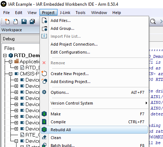The width and height of the screenshot is (163, 147).
Task: Click the Open file toolbar icon
Action: tap(15, 22)
